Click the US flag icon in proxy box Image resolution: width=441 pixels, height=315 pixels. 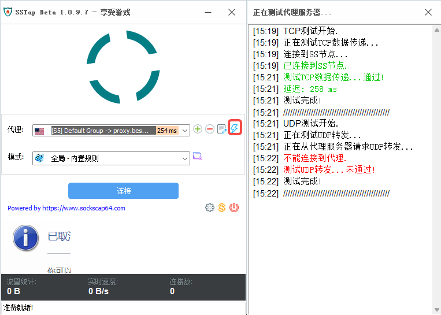click(39, 131)
